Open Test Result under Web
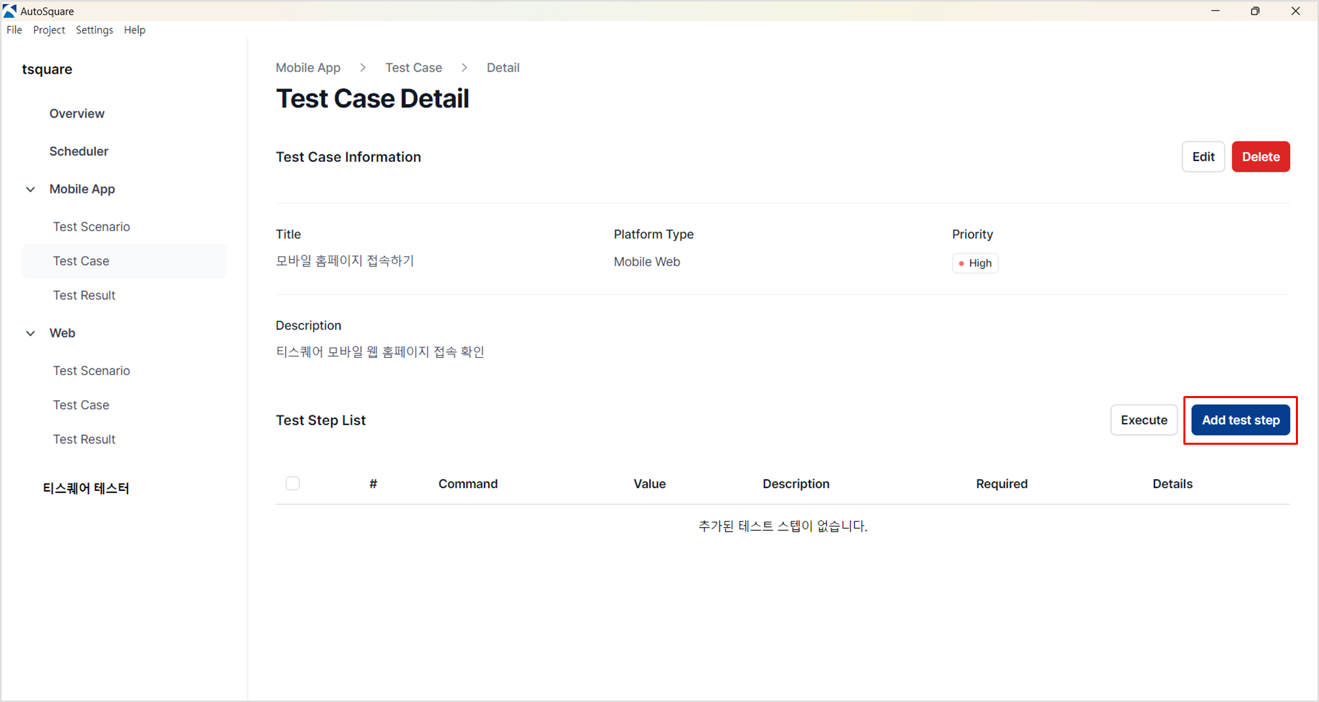Image resolution: width=1319 pixels, height=702 pixels. tap(84, 439)
